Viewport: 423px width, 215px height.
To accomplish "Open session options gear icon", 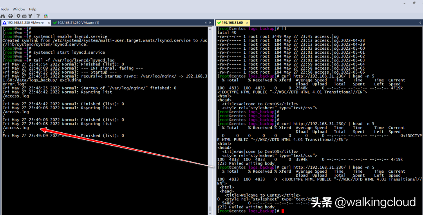I will pyautogui.click(x=18, y=16).
